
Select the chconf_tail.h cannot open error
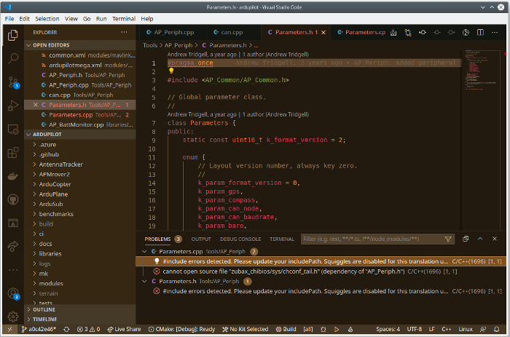321,271
